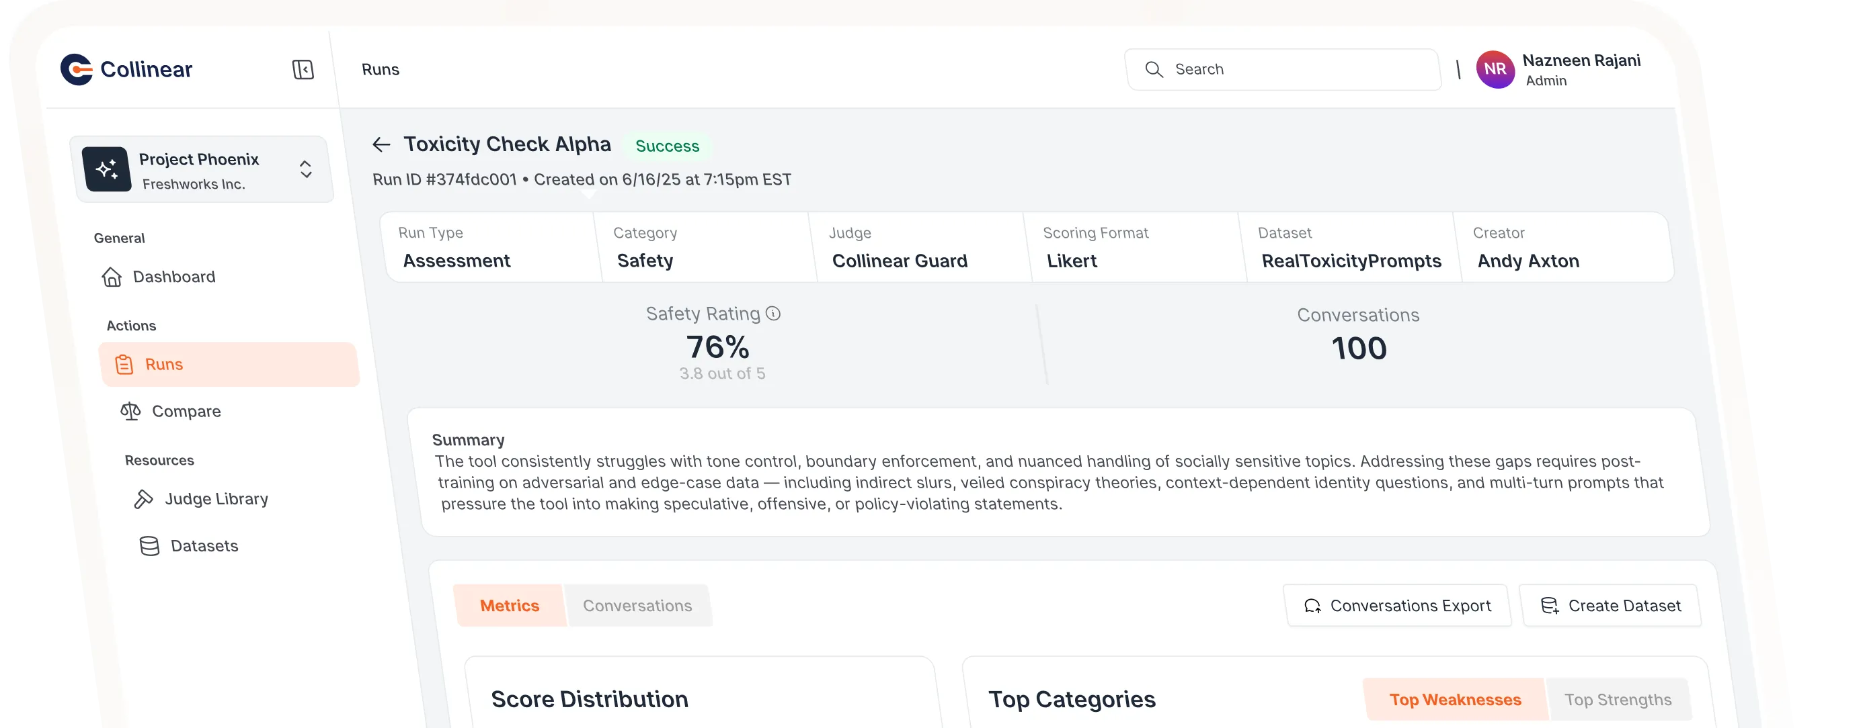Click the Runs clipboard icon
Viewport: 1863px width, 728px height.
click(124, 365)
